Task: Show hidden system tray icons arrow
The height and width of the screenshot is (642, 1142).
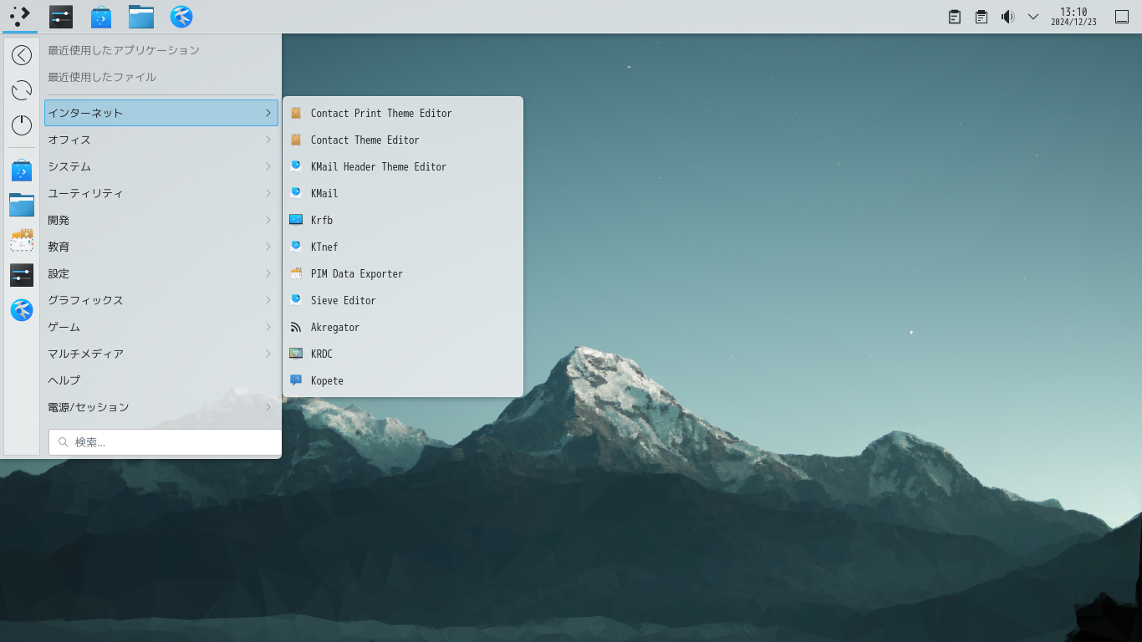Action: pos(1033,17)
